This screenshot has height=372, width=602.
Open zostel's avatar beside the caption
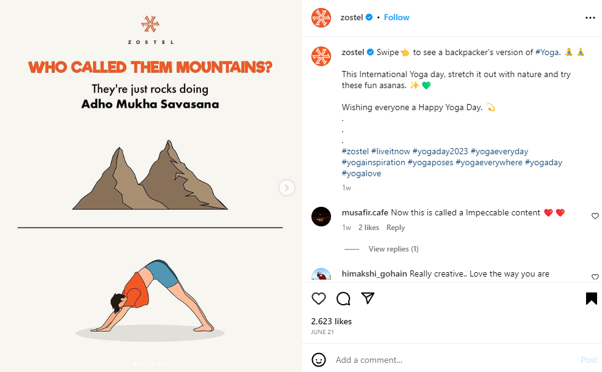coord(321,56)
